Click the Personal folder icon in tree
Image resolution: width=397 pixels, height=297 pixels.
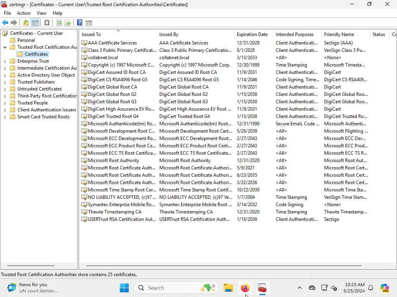[x=12, y=40]
